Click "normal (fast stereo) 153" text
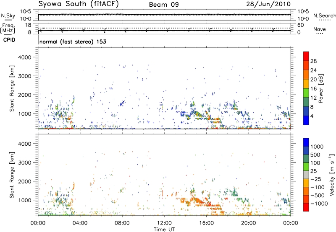This screenshot has height=232, width=336. point(73,41)
